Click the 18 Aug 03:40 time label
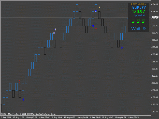This screenshot has height=119, width=159. click(x=57, y=117)
